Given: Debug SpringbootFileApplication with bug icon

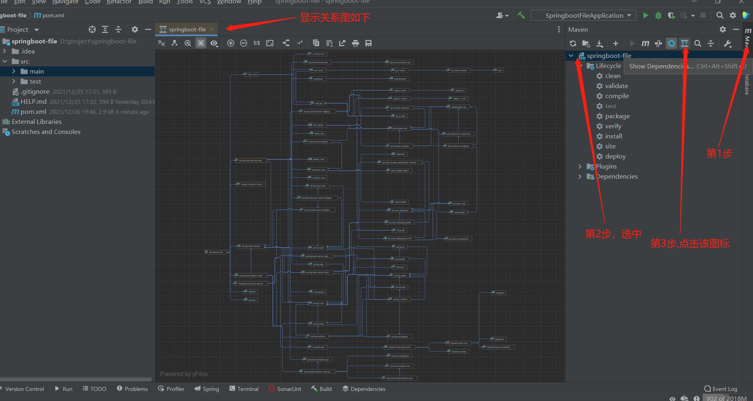Looking at the screenshot, I should (658, 15).
